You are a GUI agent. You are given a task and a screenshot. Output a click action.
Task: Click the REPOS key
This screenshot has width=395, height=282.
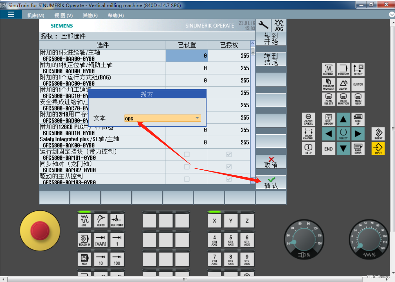coord(101,221)
